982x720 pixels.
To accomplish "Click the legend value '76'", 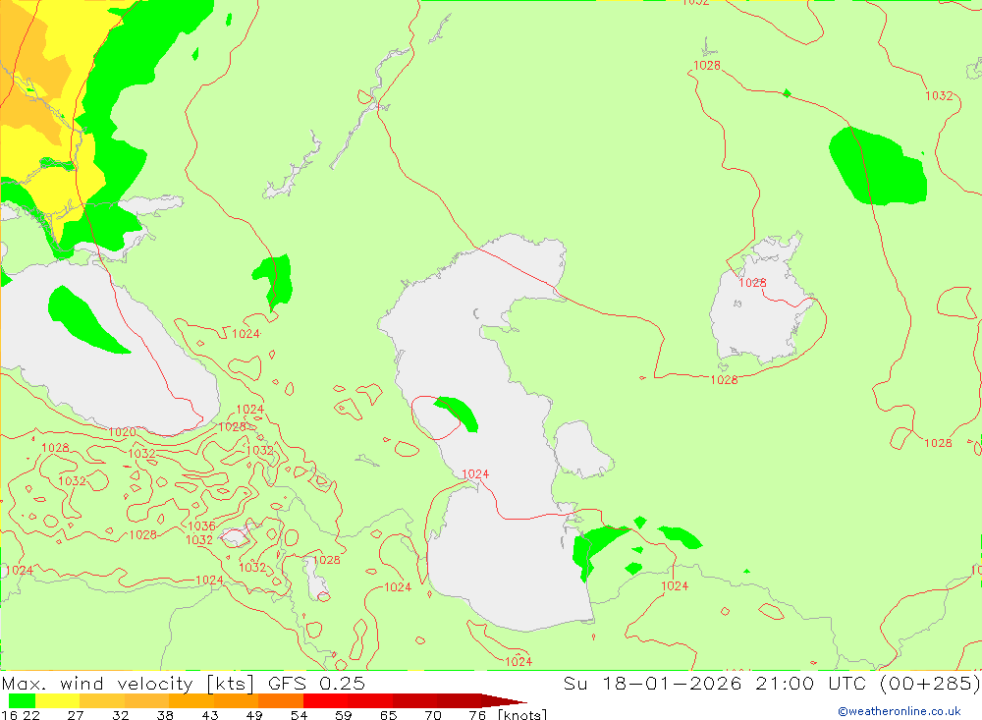I will click(477, 714).
